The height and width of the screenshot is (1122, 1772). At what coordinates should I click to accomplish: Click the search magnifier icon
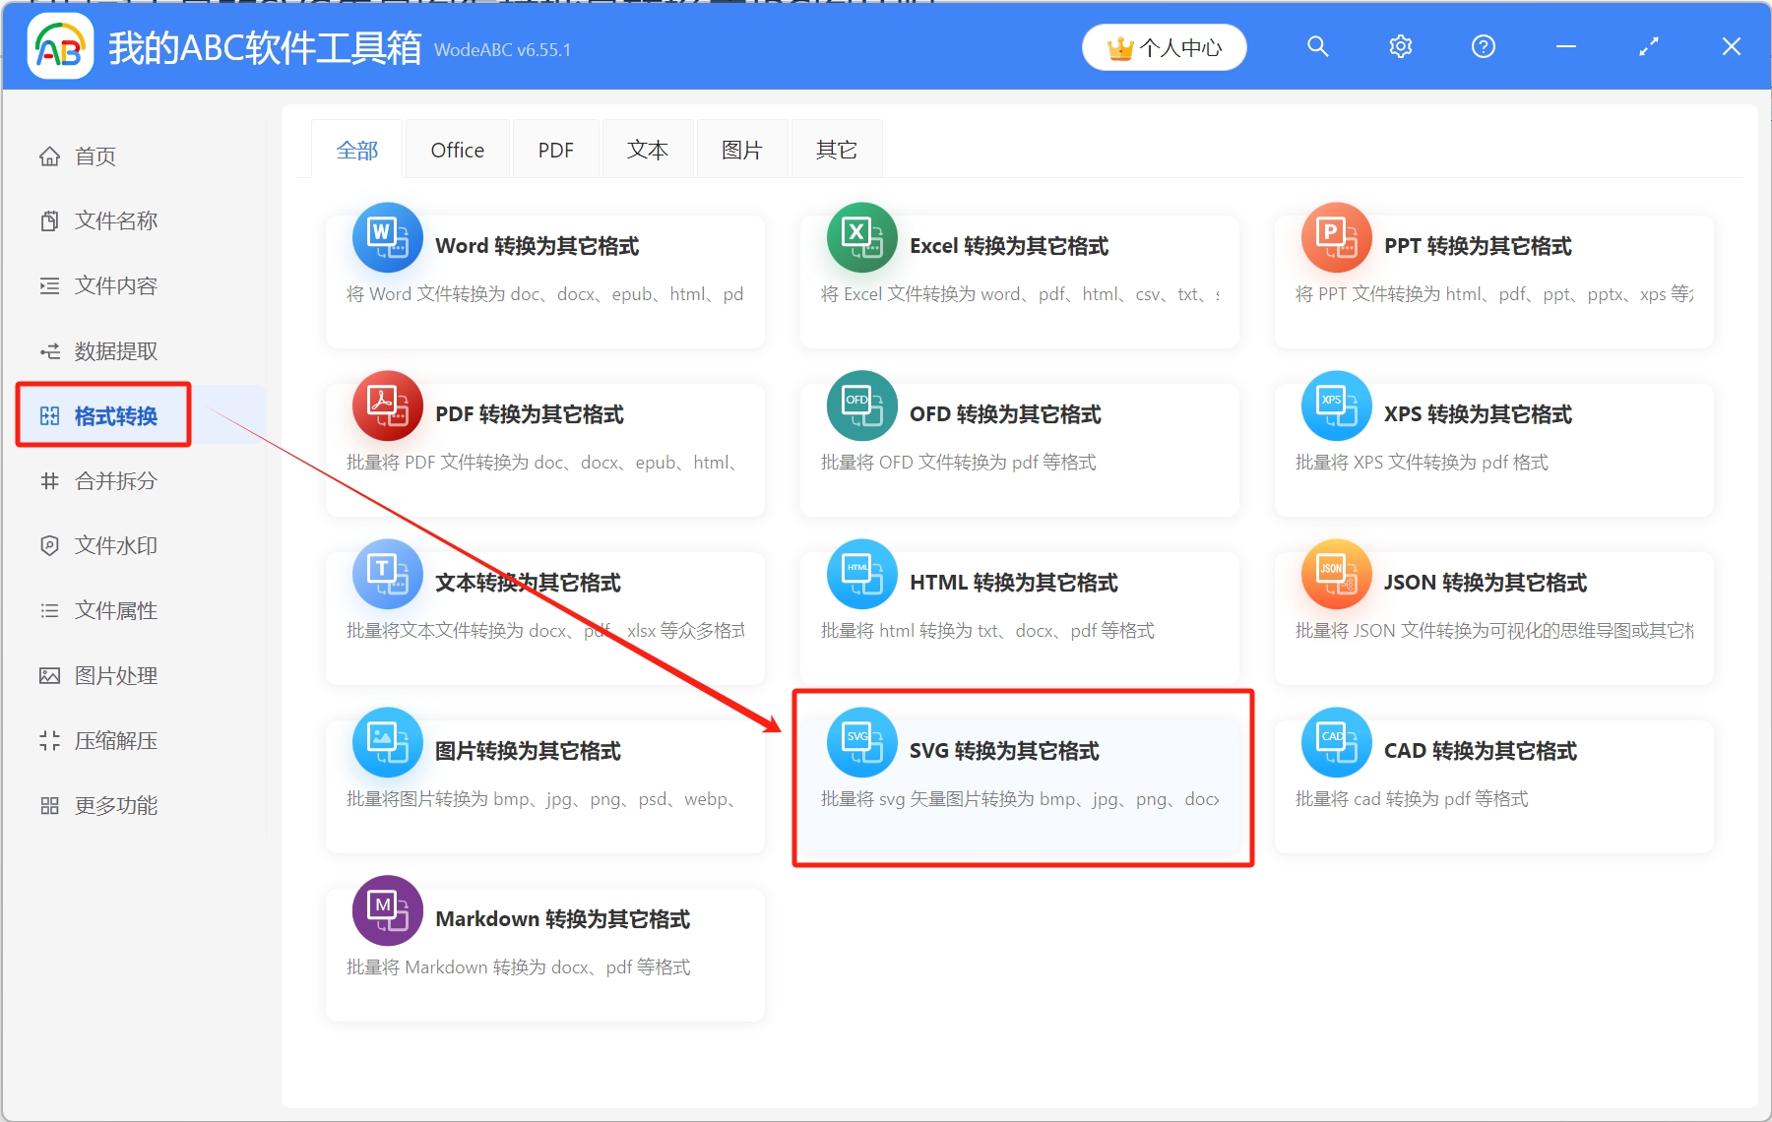[x=1317, y=46]
